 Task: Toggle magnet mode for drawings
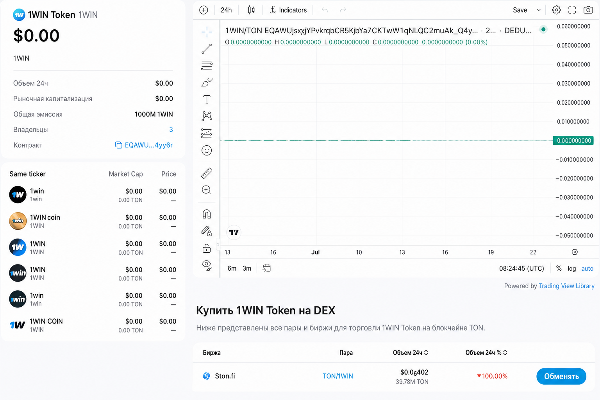click(x=207, y=214)
